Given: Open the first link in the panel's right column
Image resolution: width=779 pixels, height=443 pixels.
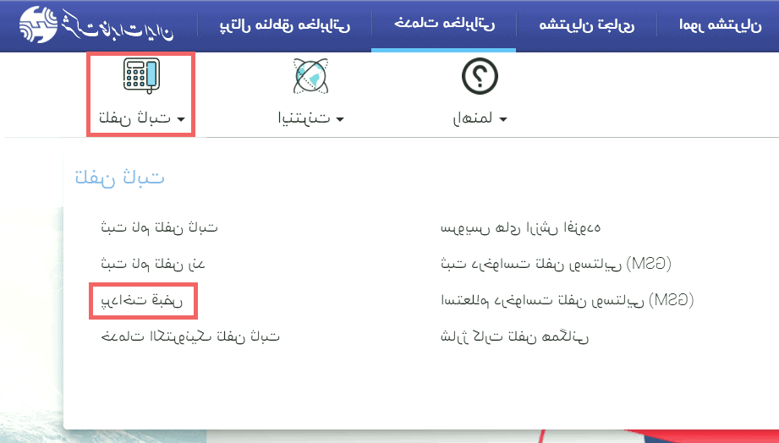Looking at the screenshot, I should (x=520, y=227).
